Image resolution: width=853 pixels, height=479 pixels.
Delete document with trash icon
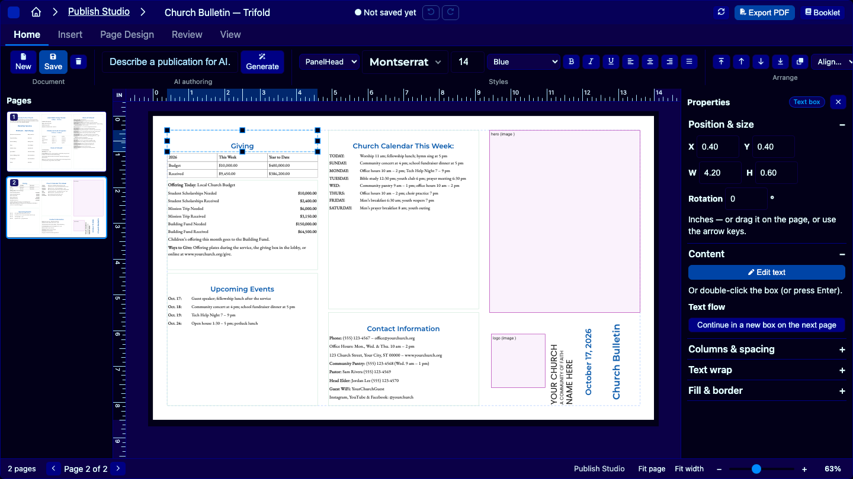(x=79, y=62)
